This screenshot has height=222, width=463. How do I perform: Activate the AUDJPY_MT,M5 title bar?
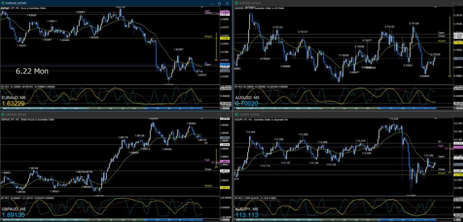click(348, 114)
